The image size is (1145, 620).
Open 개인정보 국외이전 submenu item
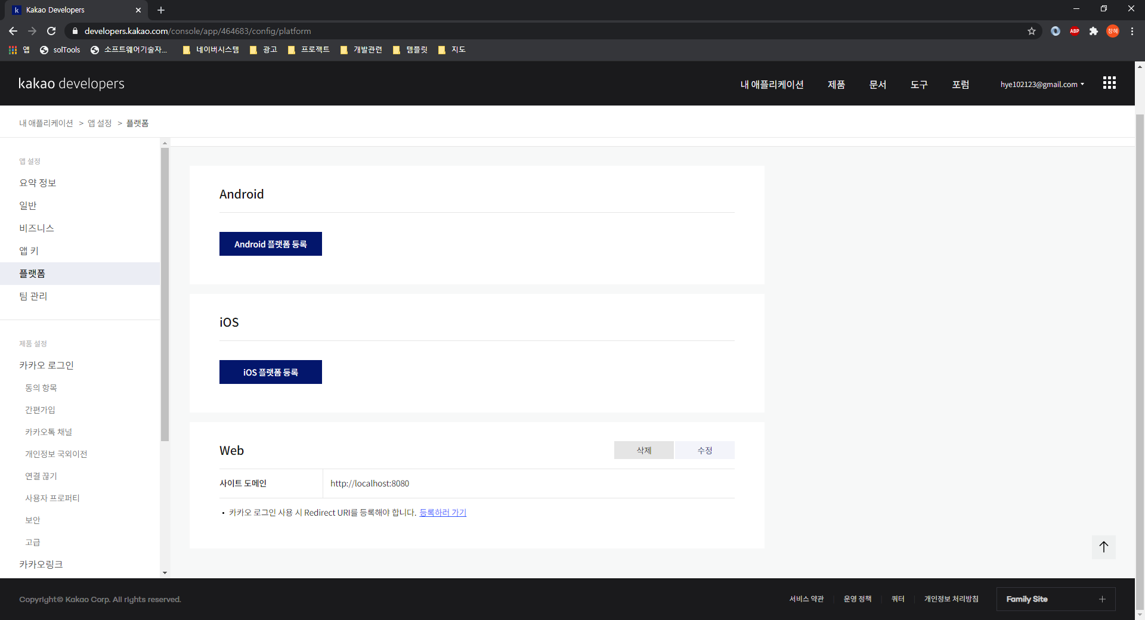coord(56,454)
